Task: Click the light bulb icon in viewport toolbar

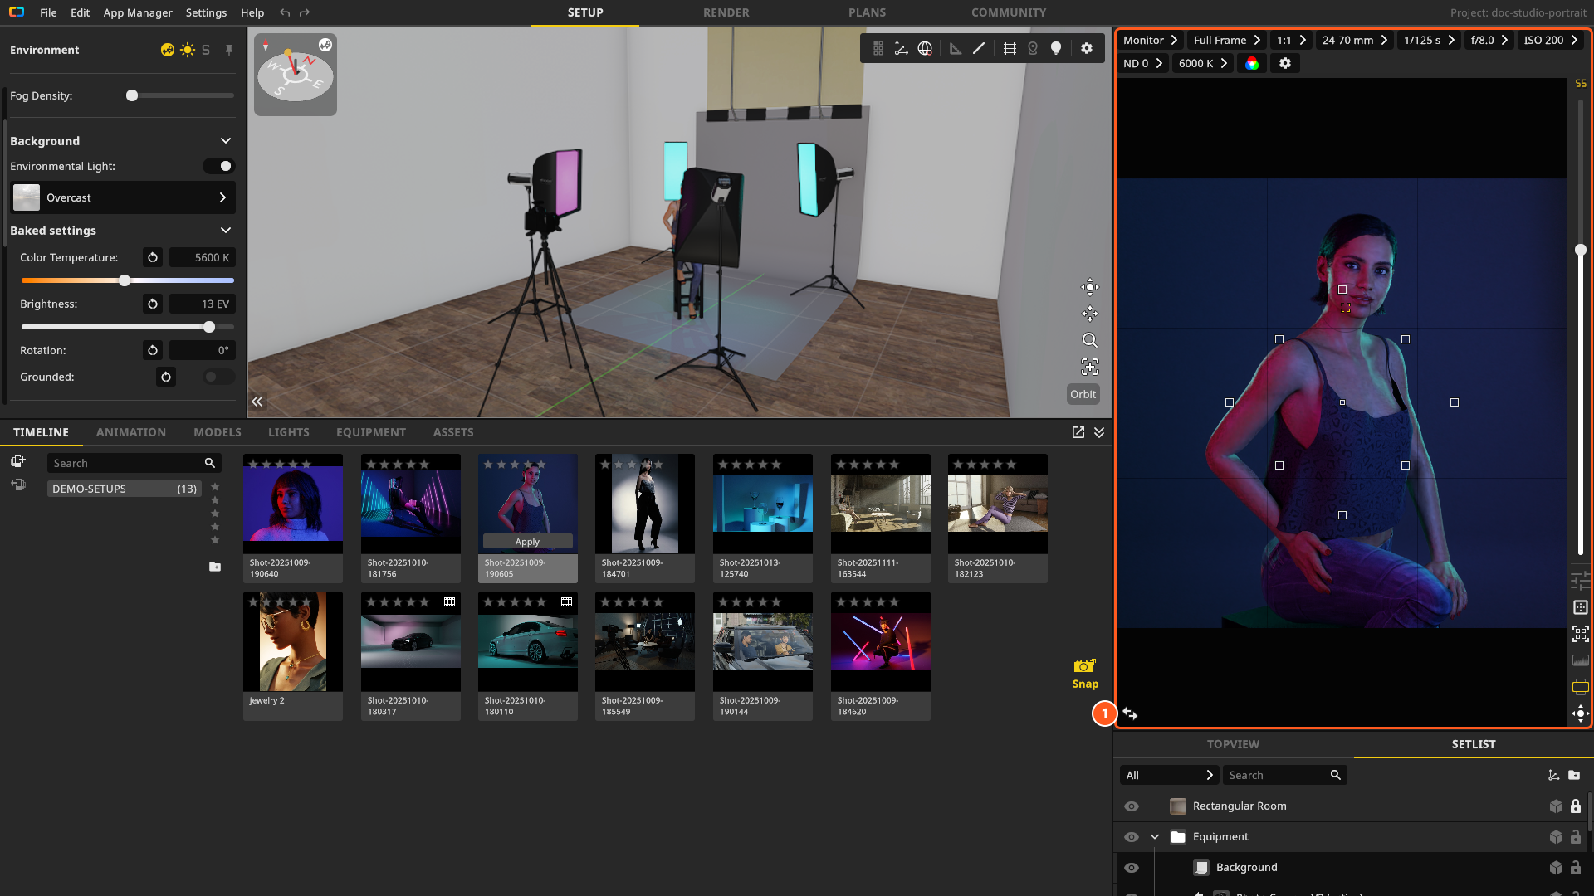Action: click(1056, 49)
